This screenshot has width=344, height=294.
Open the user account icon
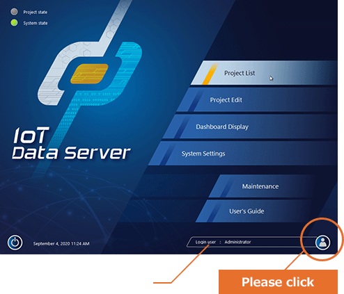(x=322, y=243)
